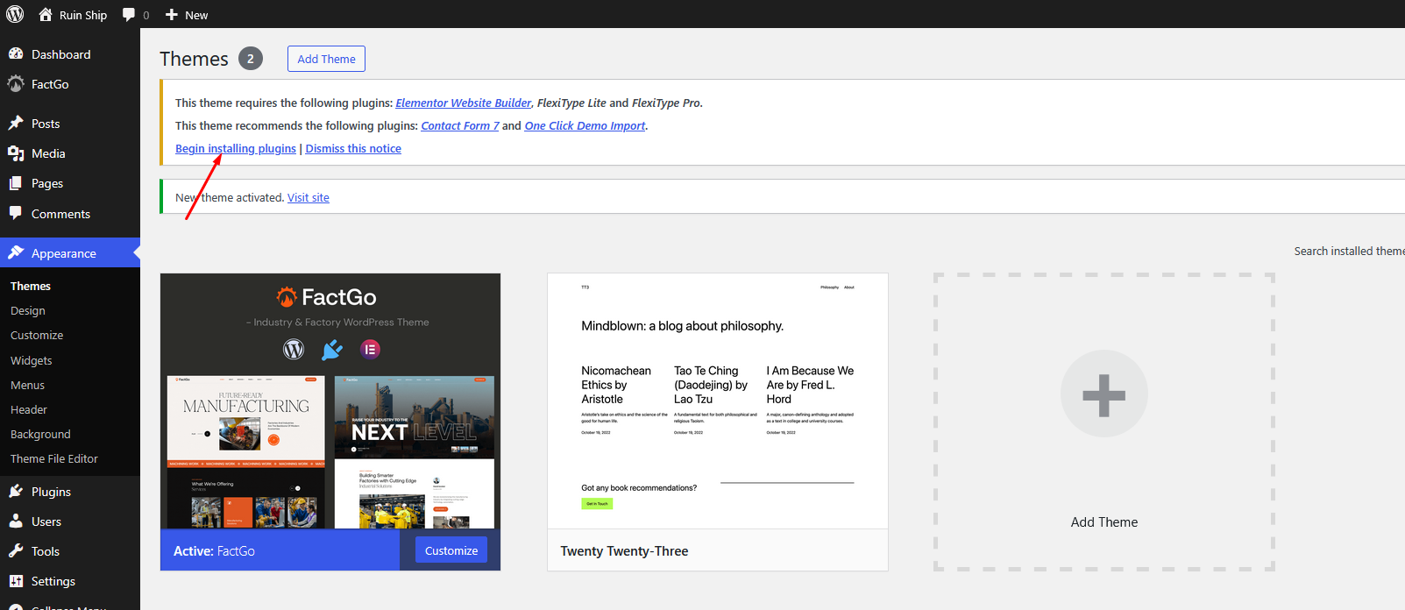Select the FactGo theme screenshot

point(330,401)
